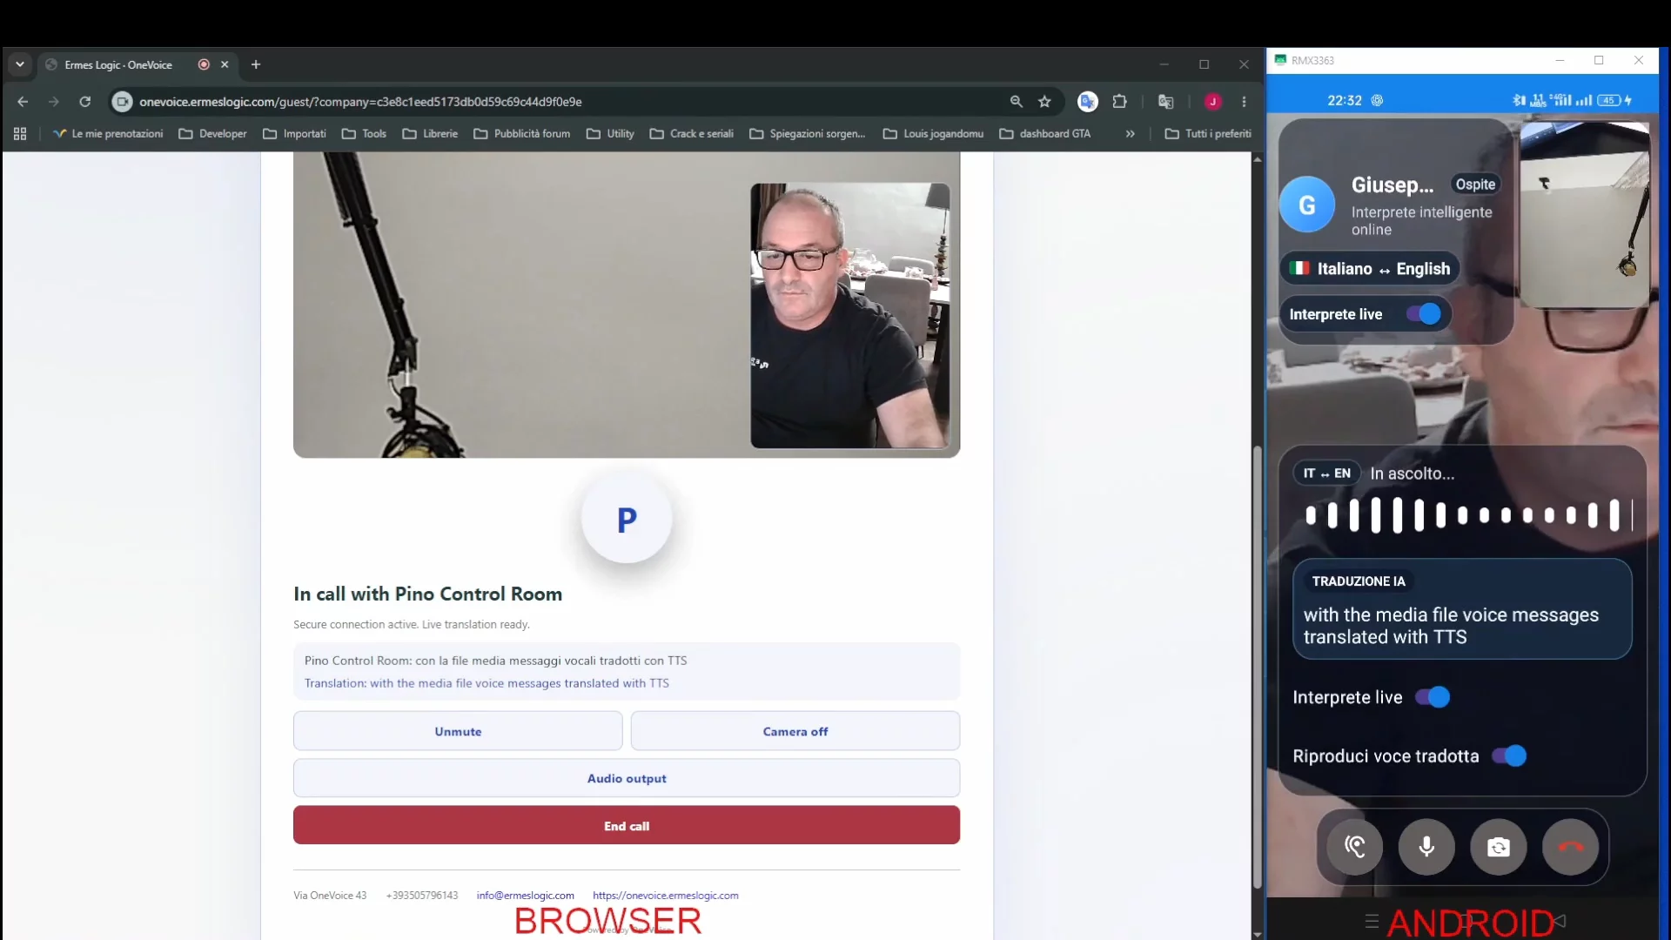Click the self-view webcam thumbnail in browser
This screenshot has width=1671, height=940.
[x=850, y=315]
